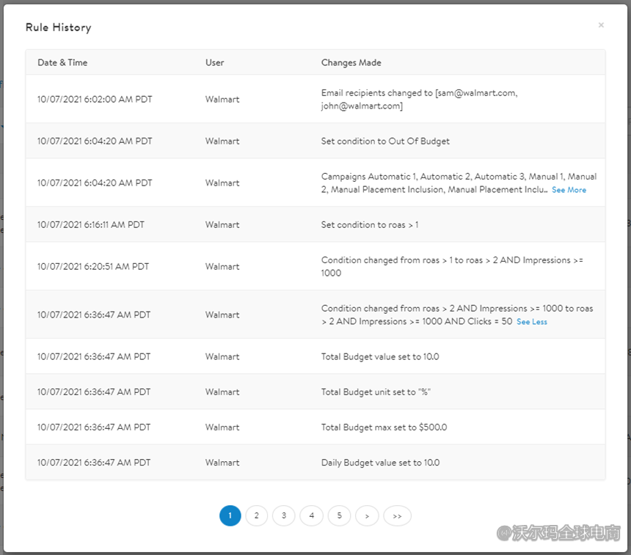Screen dimensions: 631x555
Task: Close the Rule History dialog
Action: tap(601, 25)
